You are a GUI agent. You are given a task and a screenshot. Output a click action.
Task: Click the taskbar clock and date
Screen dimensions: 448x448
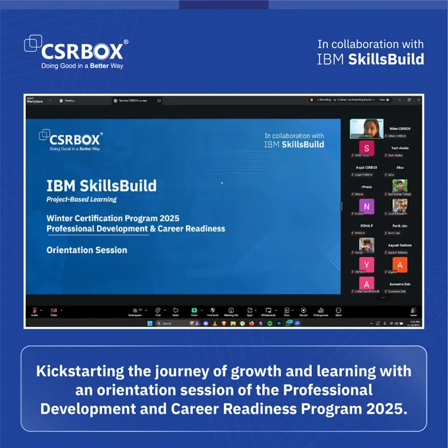tap(414, 323)
